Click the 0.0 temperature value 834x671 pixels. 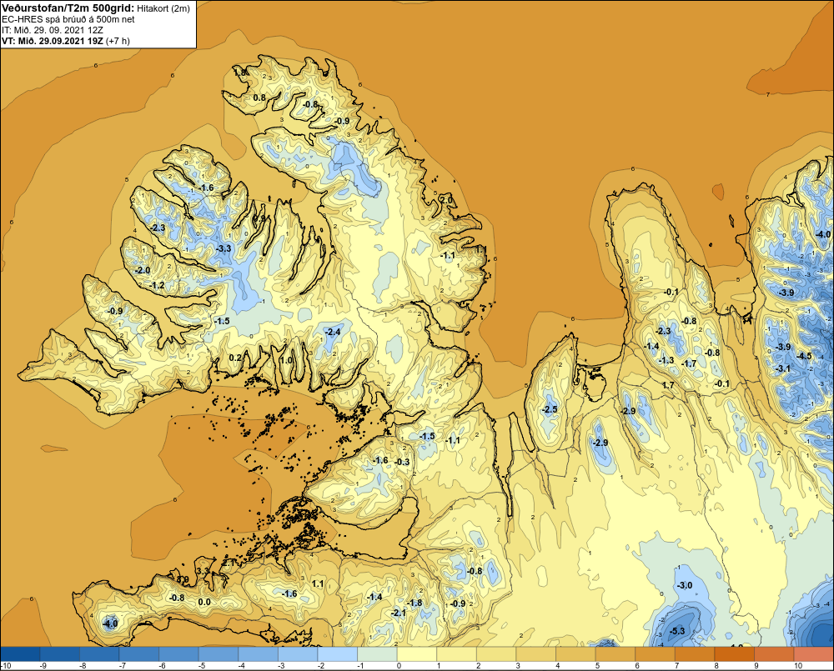[x=204, y=603]
